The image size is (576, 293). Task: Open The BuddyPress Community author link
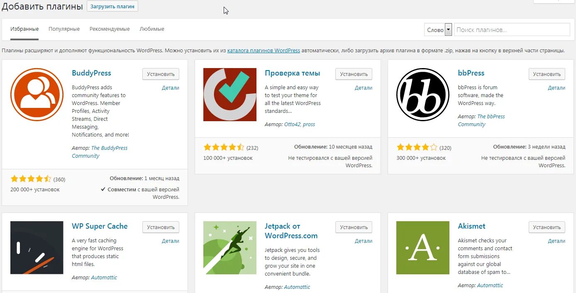(x=100, y=152)
